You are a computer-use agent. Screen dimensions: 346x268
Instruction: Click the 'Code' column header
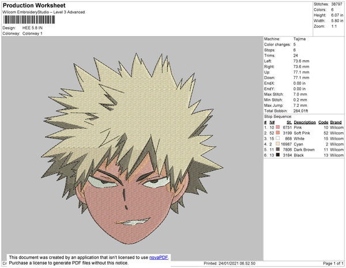324,122
